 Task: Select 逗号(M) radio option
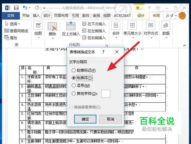[81, 86]
